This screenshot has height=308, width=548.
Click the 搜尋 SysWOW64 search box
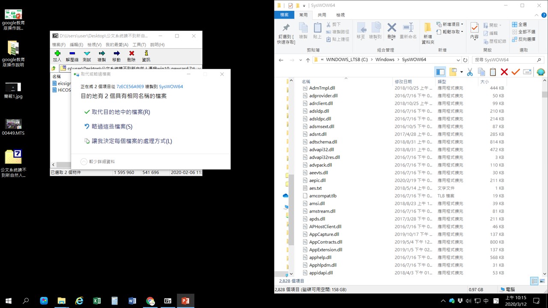pos(505,60)
